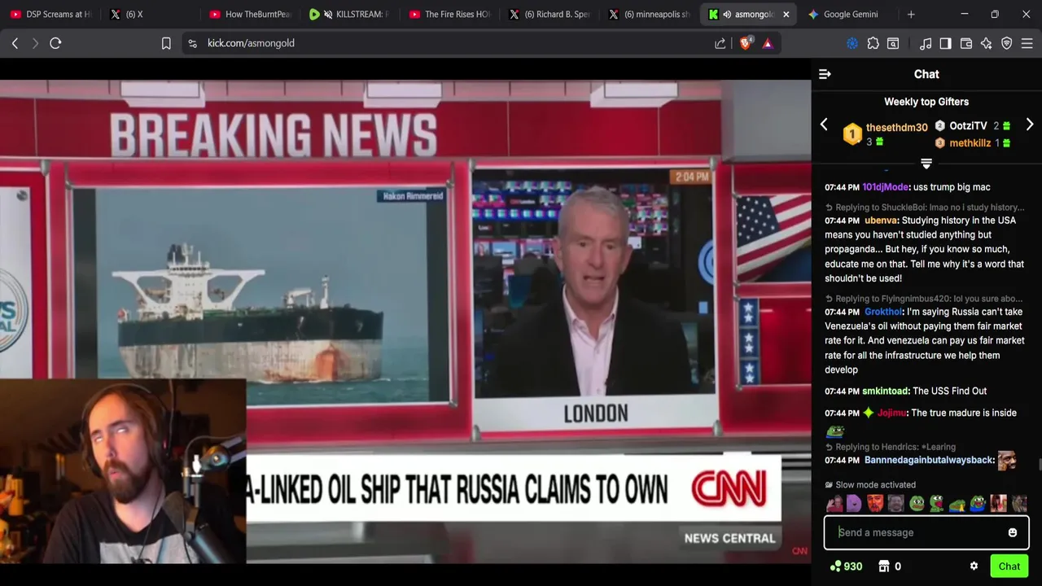Click the Replying to ShuckleBoi reply line

pos(925,208)
